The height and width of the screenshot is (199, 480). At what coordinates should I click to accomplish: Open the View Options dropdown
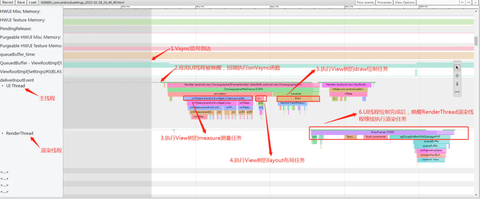coord(405,2)
